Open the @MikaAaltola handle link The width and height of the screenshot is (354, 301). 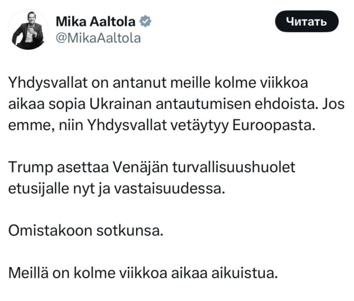[x=98, y=38]
